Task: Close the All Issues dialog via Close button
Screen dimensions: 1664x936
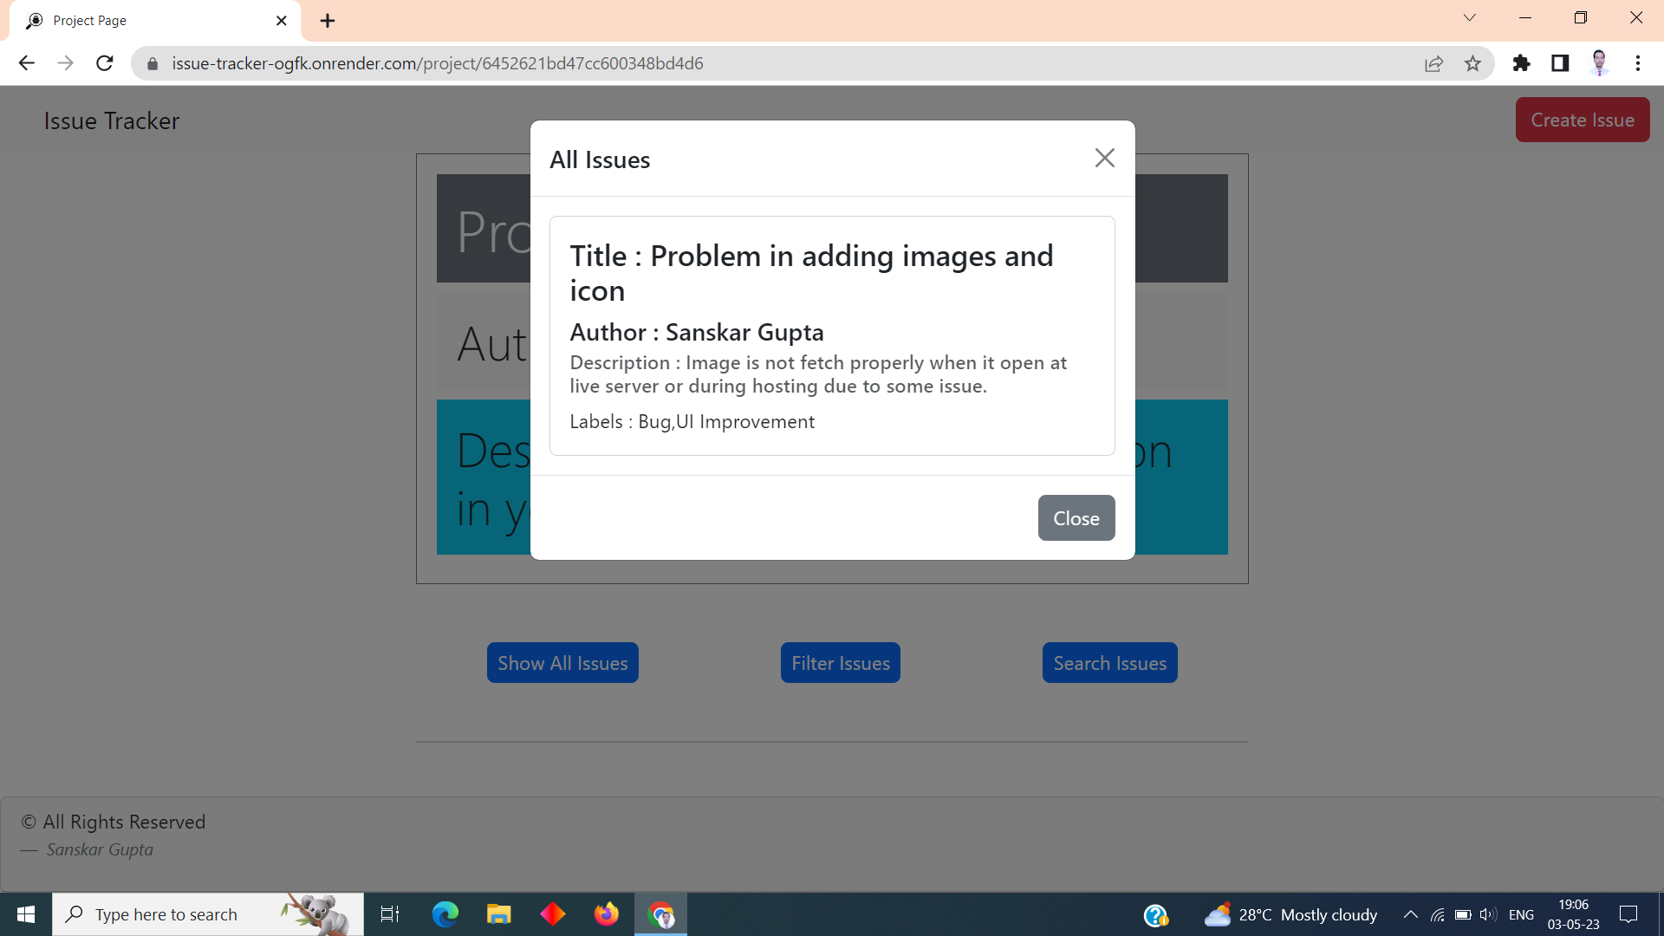Action: (x=1076, y=517)
